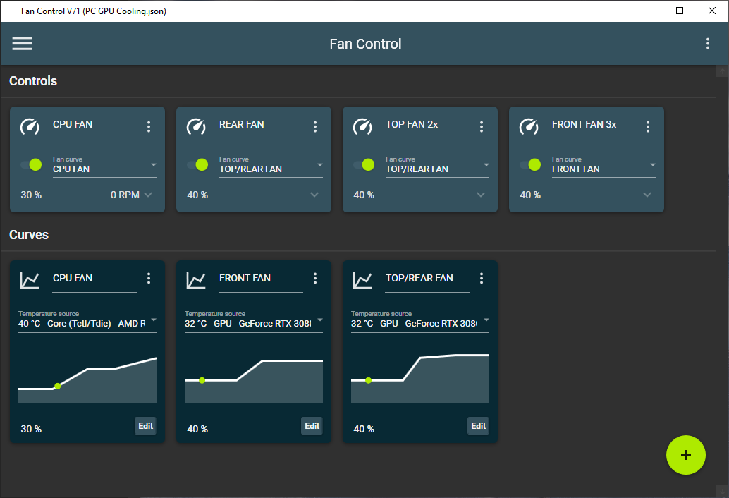The width and height of the screenshot is (729, 498).
Task: Click scrollbar up arrow at top right
Action: (722, 72)
